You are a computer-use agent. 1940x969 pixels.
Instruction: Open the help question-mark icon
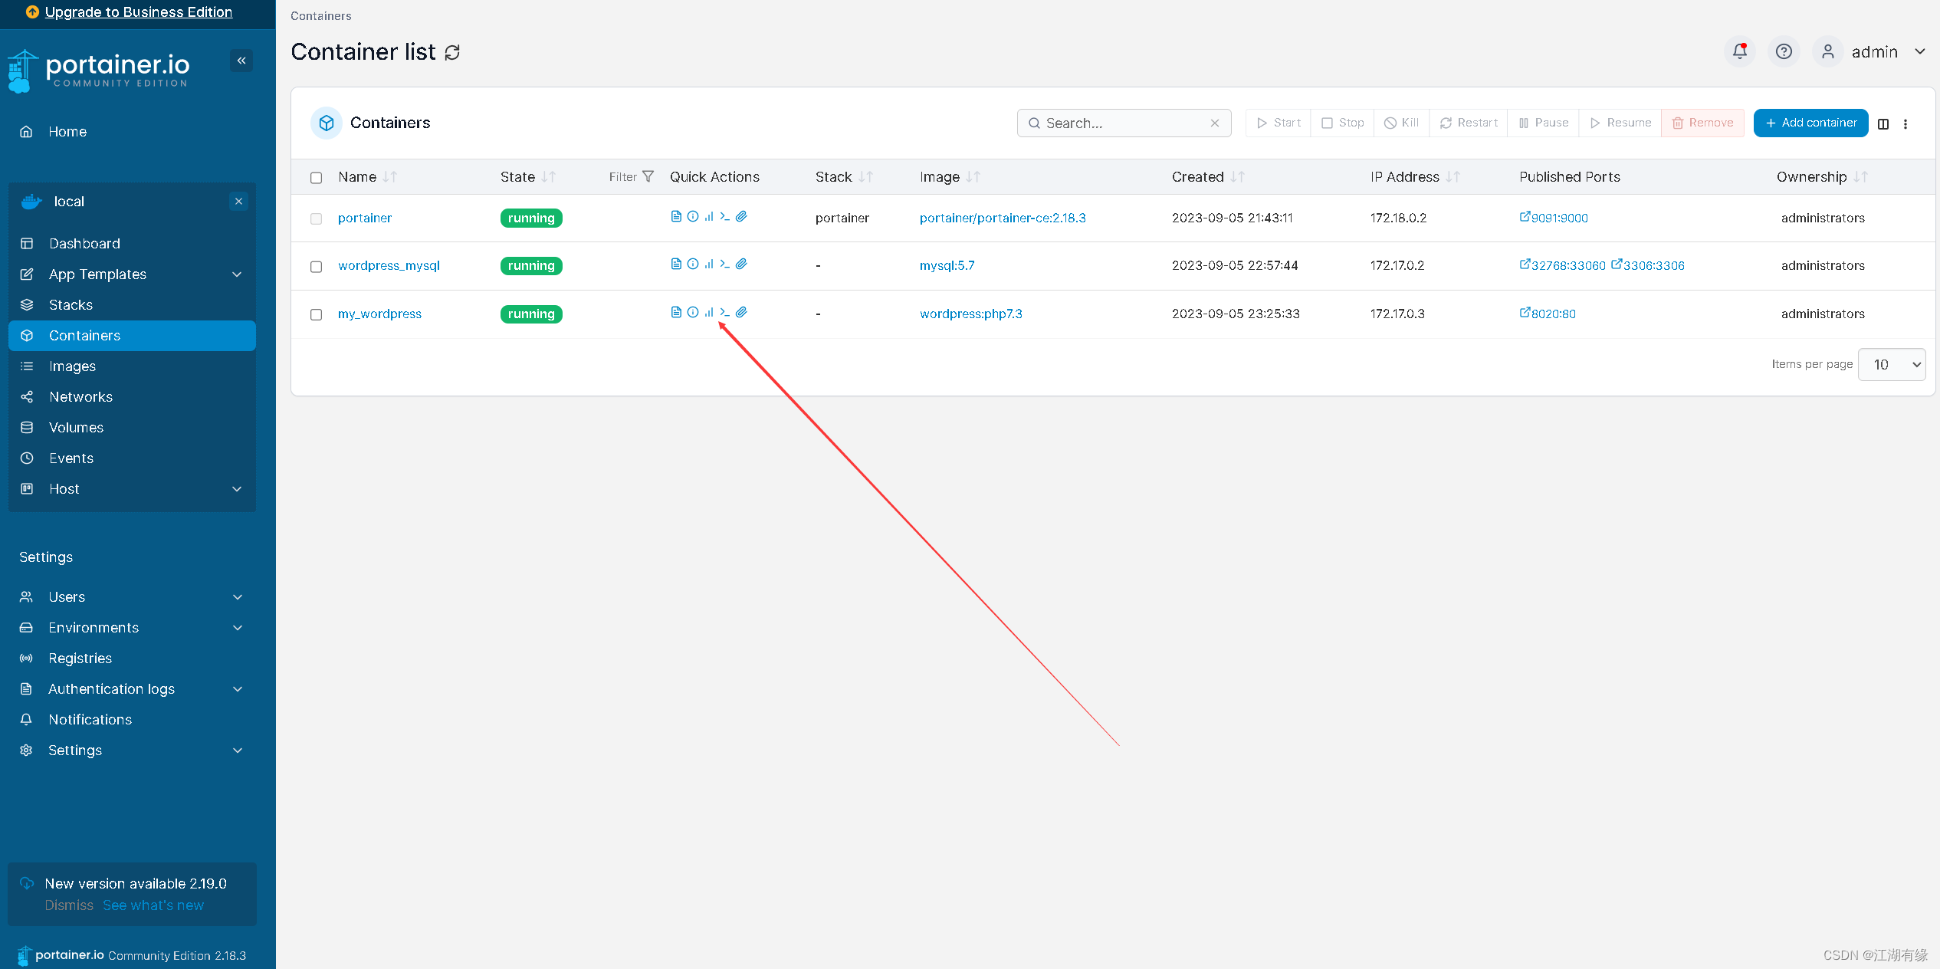[x=1784, y=51]
